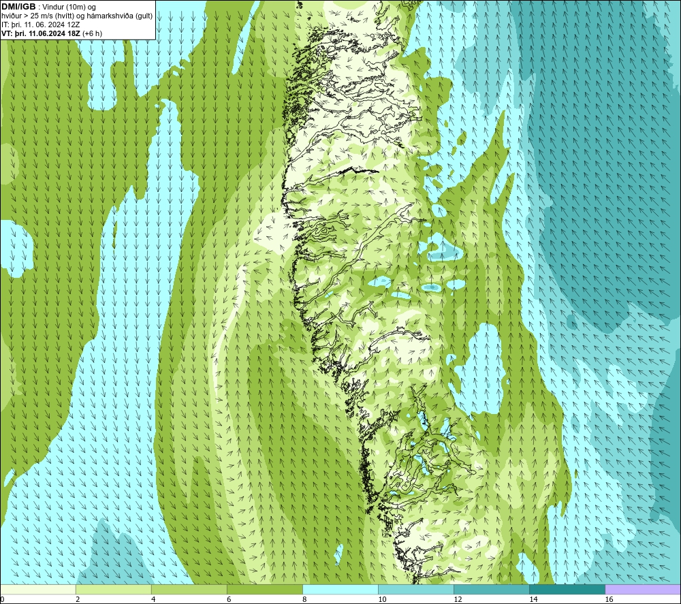The height and width of the screenshot is (604, 681).
Task: Click the 'VT: þri. 11.06.2024 18Z' line
Action: [41, 33]
